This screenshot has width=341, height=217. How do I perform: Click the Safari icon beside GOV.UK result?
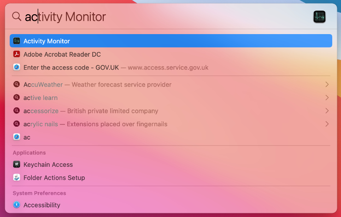17,67
